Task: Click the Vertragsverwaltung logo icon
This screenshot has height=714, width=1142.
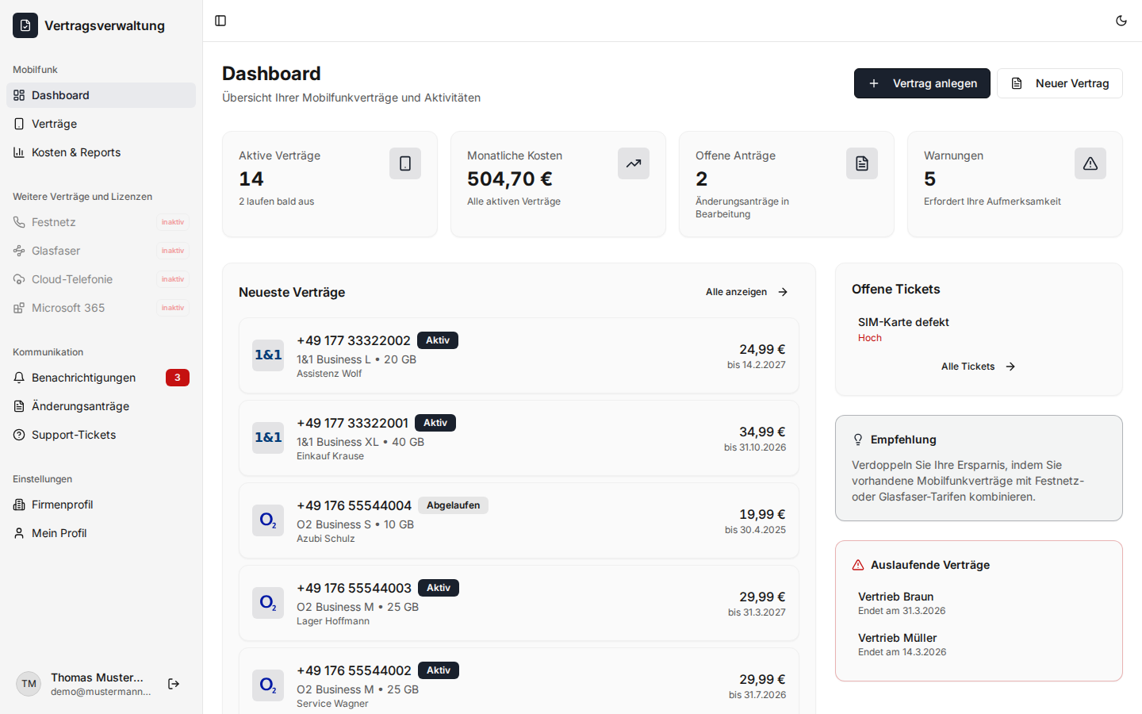Action: 25,25
